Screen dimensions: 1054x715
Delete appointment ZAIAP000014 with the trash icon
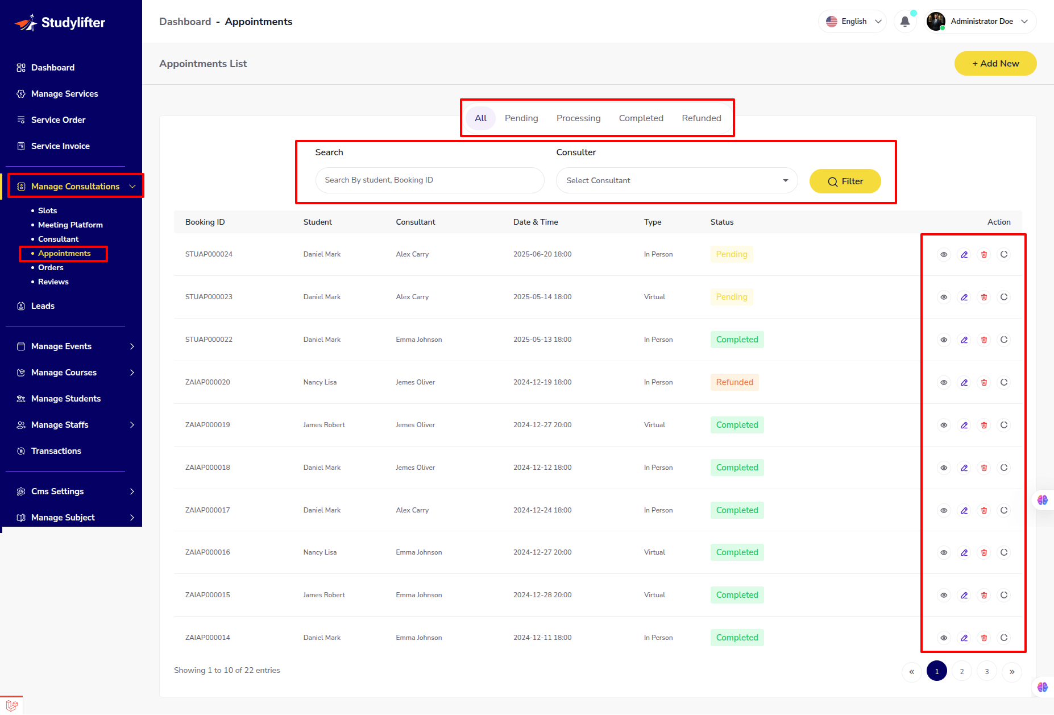[x=984, y=638]
